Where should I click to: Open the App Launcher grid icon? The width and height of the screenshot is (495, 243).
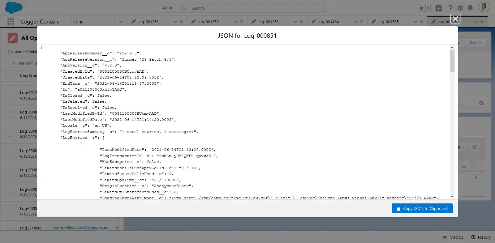[11, 22]
